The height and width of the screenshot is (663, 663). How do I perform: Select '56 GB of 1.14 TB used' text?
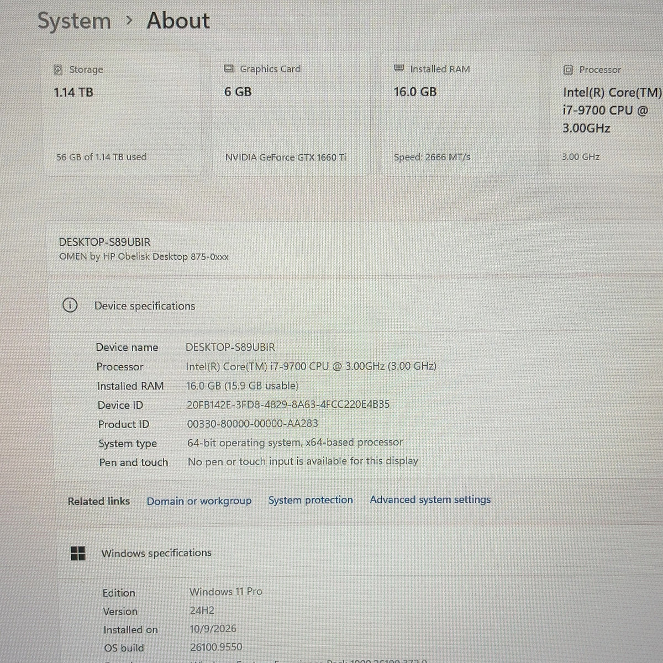coord(102,157)
